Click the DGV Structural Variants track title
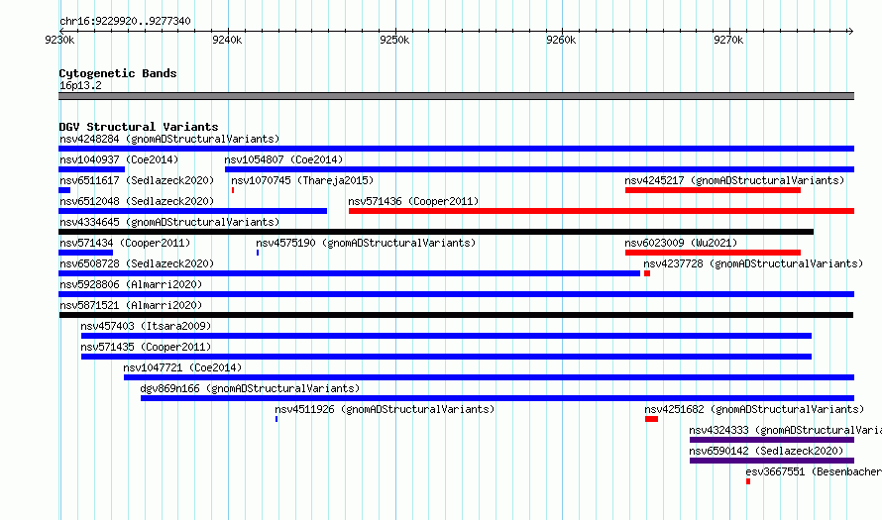This screenshot has height=520, width=882. (x=139, y=127)
